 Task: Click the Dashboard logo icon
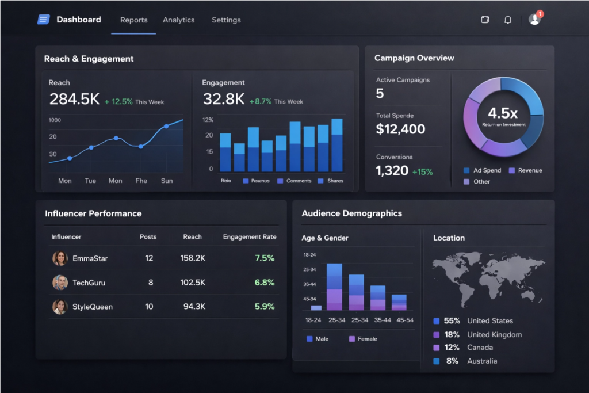coord(43,19)
